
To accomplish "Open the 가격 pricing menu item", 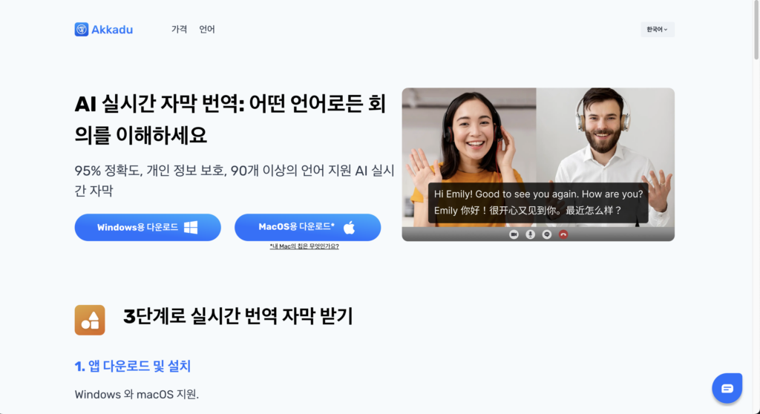I will click(179, 29).
